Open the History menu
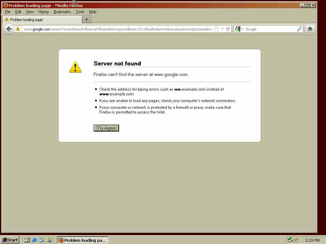 pos(44,12)
